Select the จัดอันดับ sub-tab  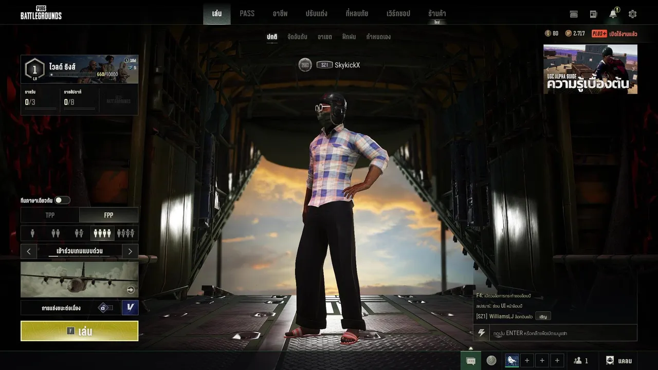[x=298, y=37]
